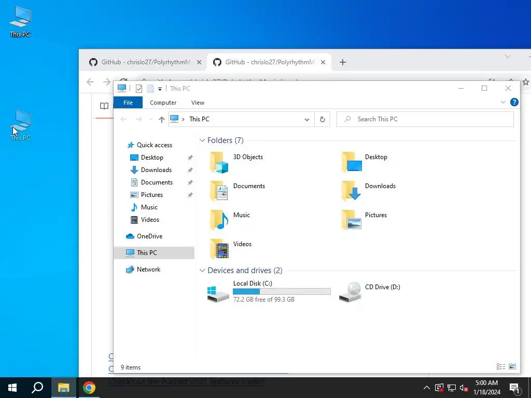Image resolution: width=531 pixels, height=398 pixels.
Task: Click Quick access in navigation pane
Action: (x=154, y=145)
